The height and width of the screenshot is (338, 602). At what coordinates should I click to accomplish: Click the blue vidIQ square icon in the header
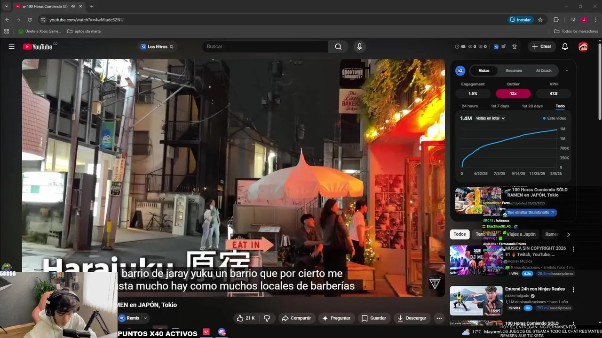pyautogui.click(x=496, y=46)
